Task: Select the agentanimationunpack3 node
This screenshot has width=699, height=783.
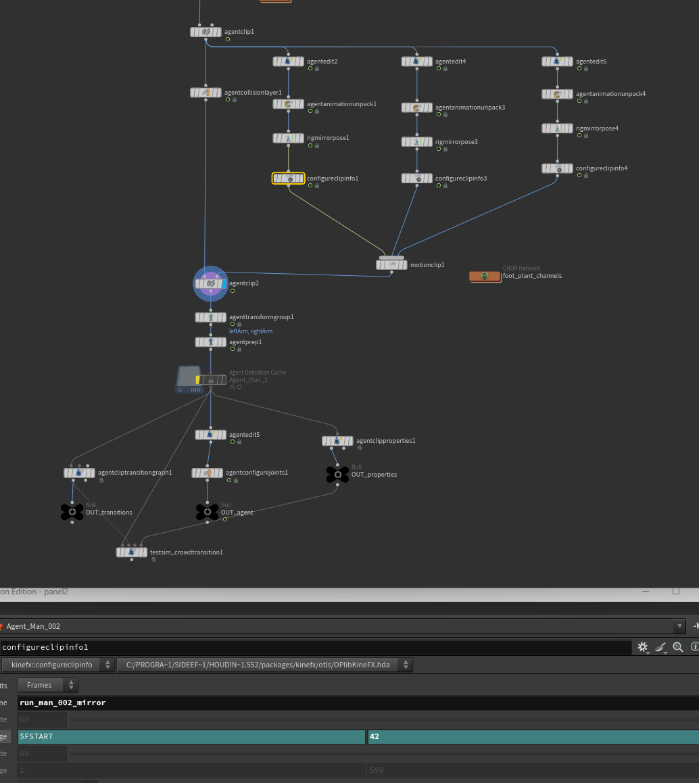Action: [x=417, y=108]
